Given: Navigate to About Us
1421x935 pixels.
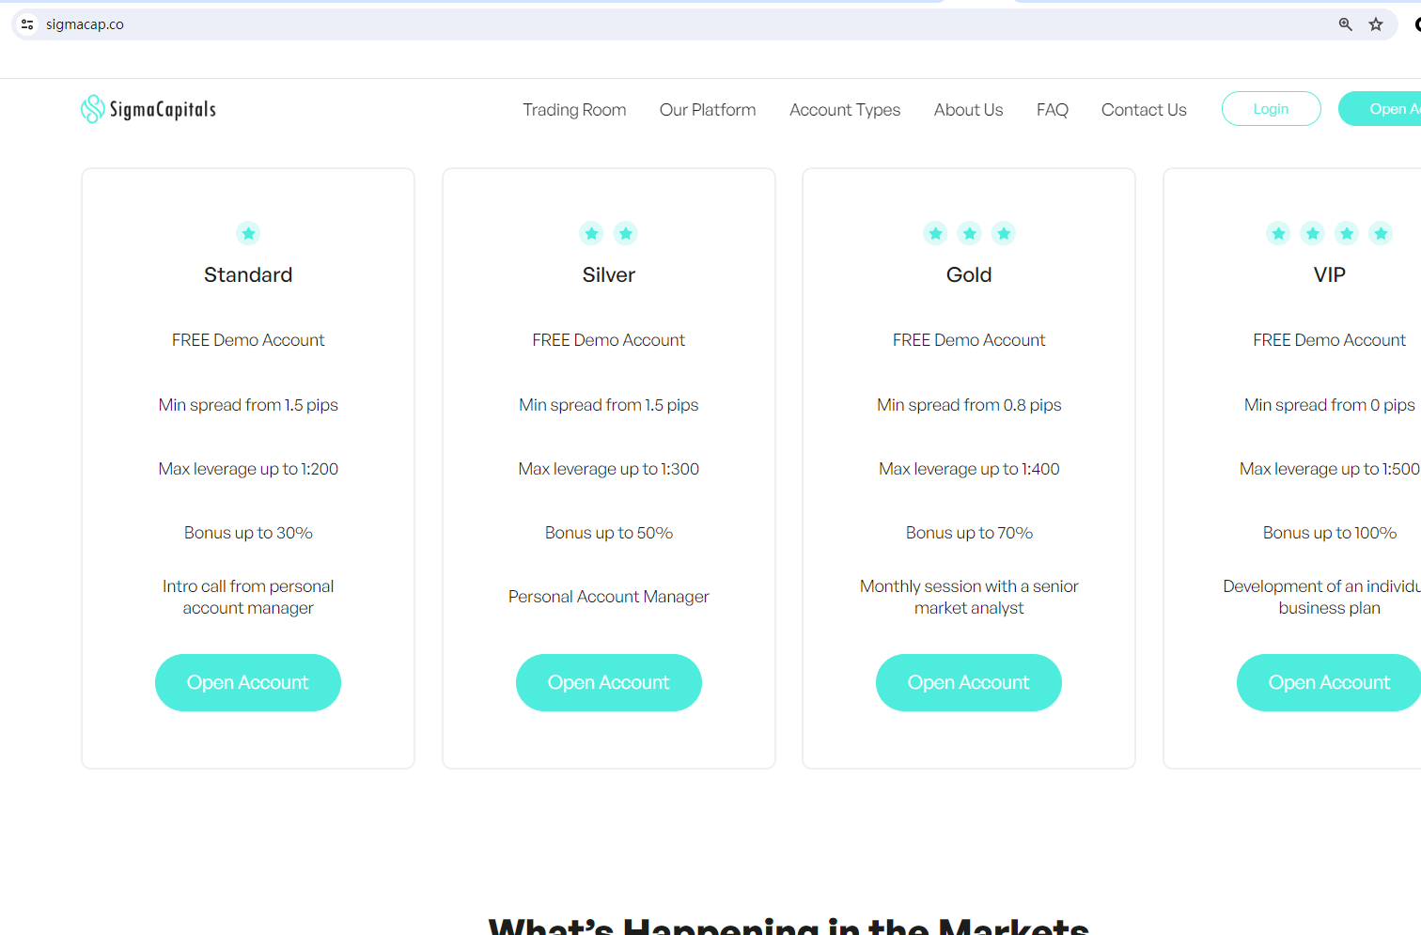Looking at the screenshot, I should point(968,110).
